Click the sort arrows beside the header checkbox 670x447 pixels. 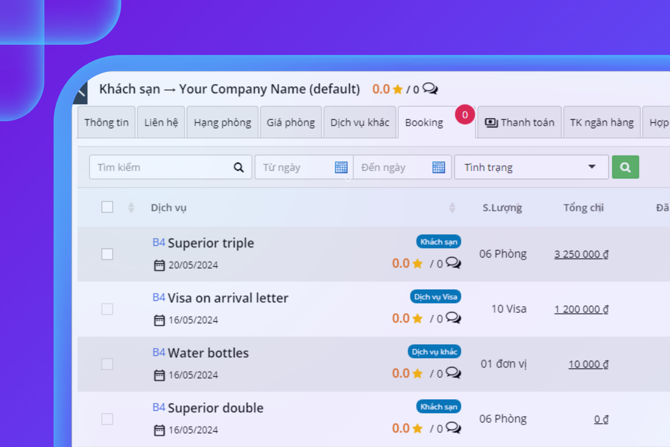131,207
